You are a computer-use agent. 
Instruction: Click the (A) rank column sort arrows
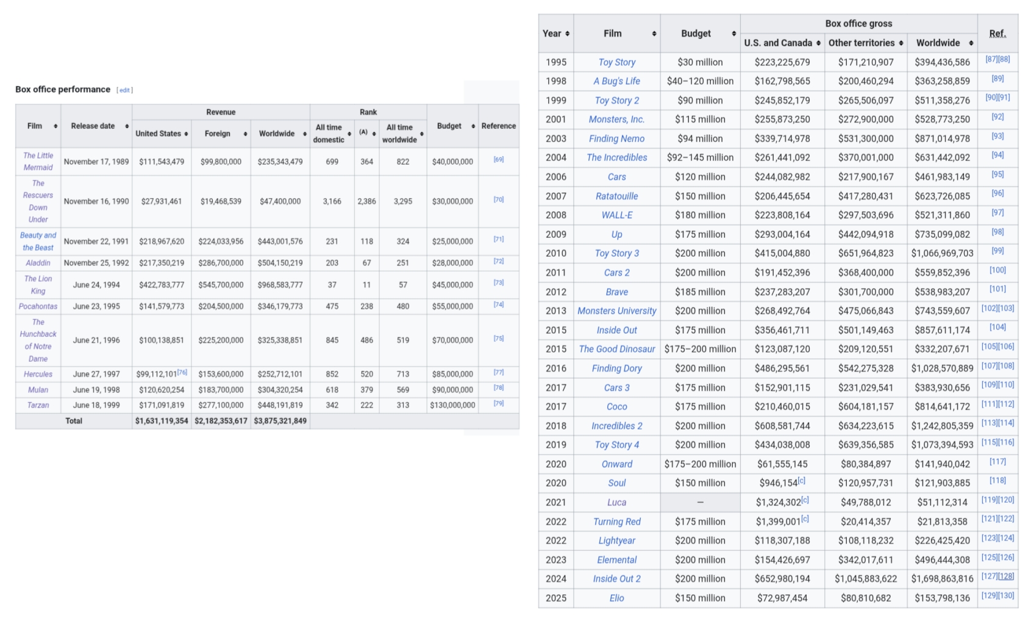374,134
